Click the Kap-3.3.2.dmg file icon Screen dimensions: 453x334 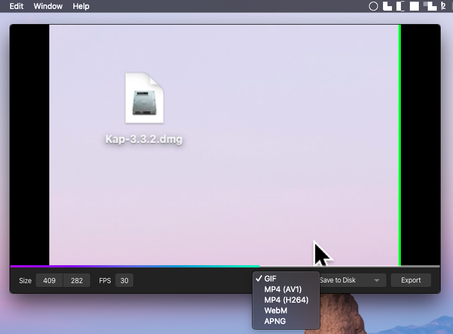(144, 98)
